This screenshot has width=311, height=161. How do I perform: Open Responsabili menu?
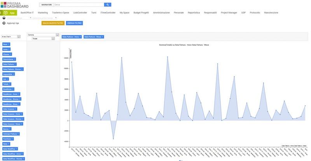tap(210, 13)
